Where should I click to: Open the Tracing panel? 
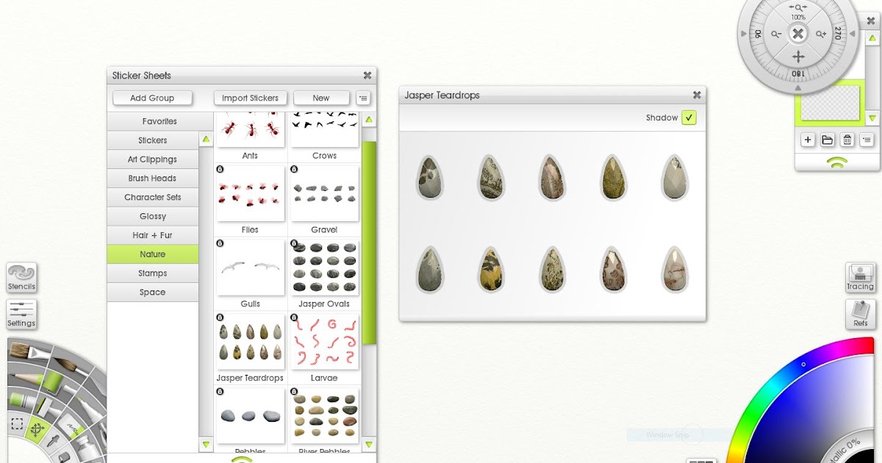point(860,278)
